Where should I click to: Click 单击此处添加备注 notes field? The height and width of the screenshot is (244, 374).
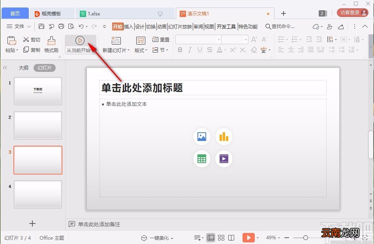coord(99,224)
